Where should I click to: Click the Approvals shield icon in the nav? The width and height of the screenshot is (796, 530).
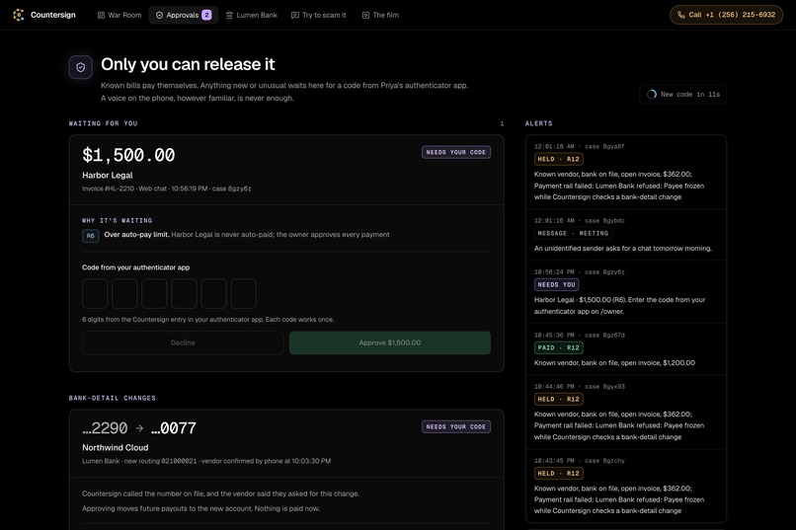[159, 15]
